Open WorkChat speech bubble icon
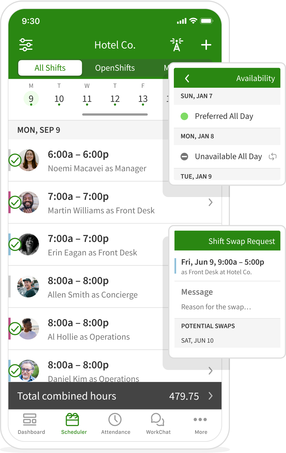 click(158, 420)
